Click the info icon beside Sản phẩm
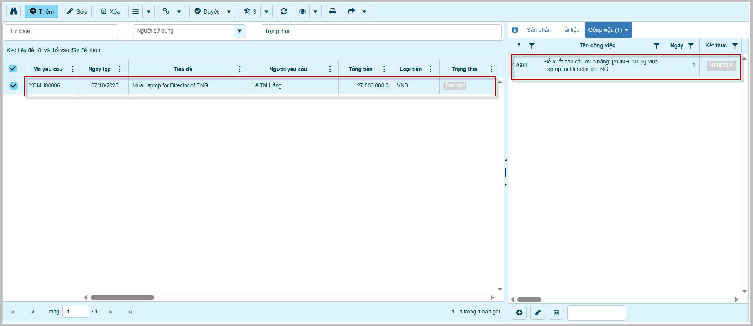The height and width of the screenshot is (326, 753). pos(515,30)
